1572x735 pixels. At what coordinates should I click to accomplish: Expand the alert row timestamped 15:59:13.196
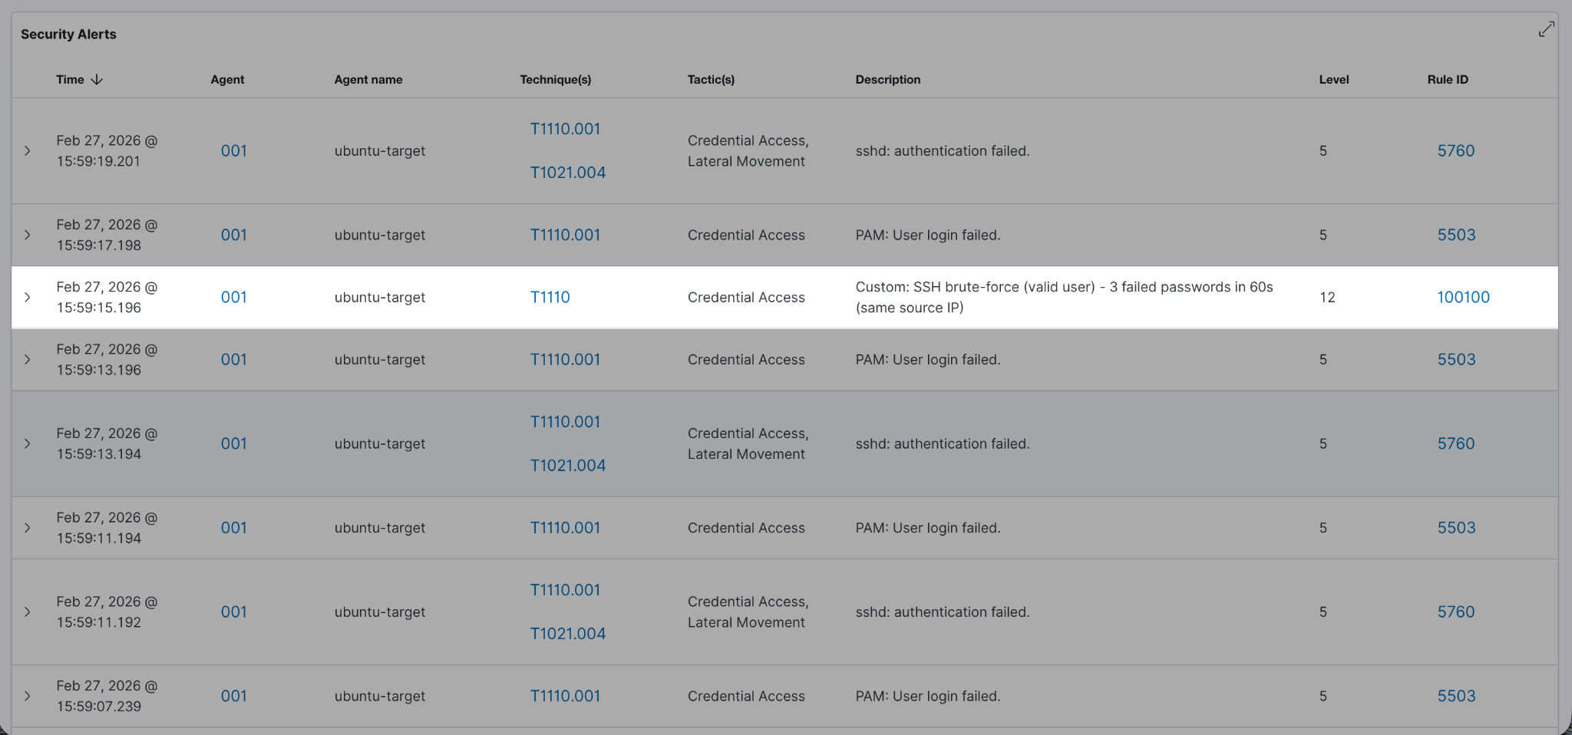click(x=28, y=360)
